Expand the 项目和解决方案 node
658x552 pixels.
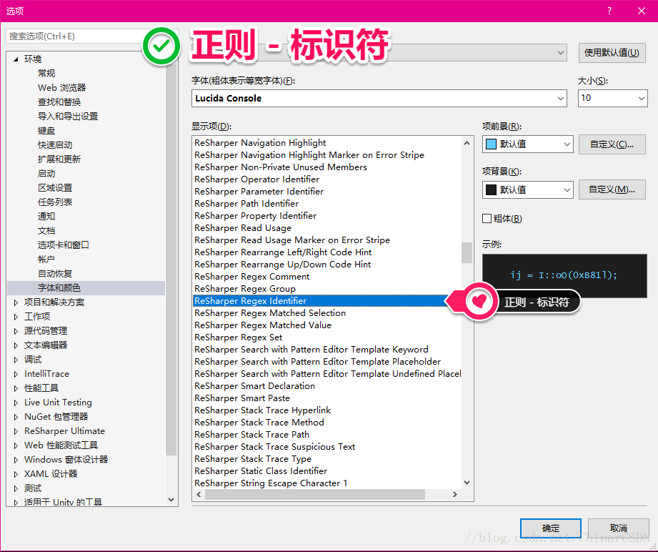(16, 302)
